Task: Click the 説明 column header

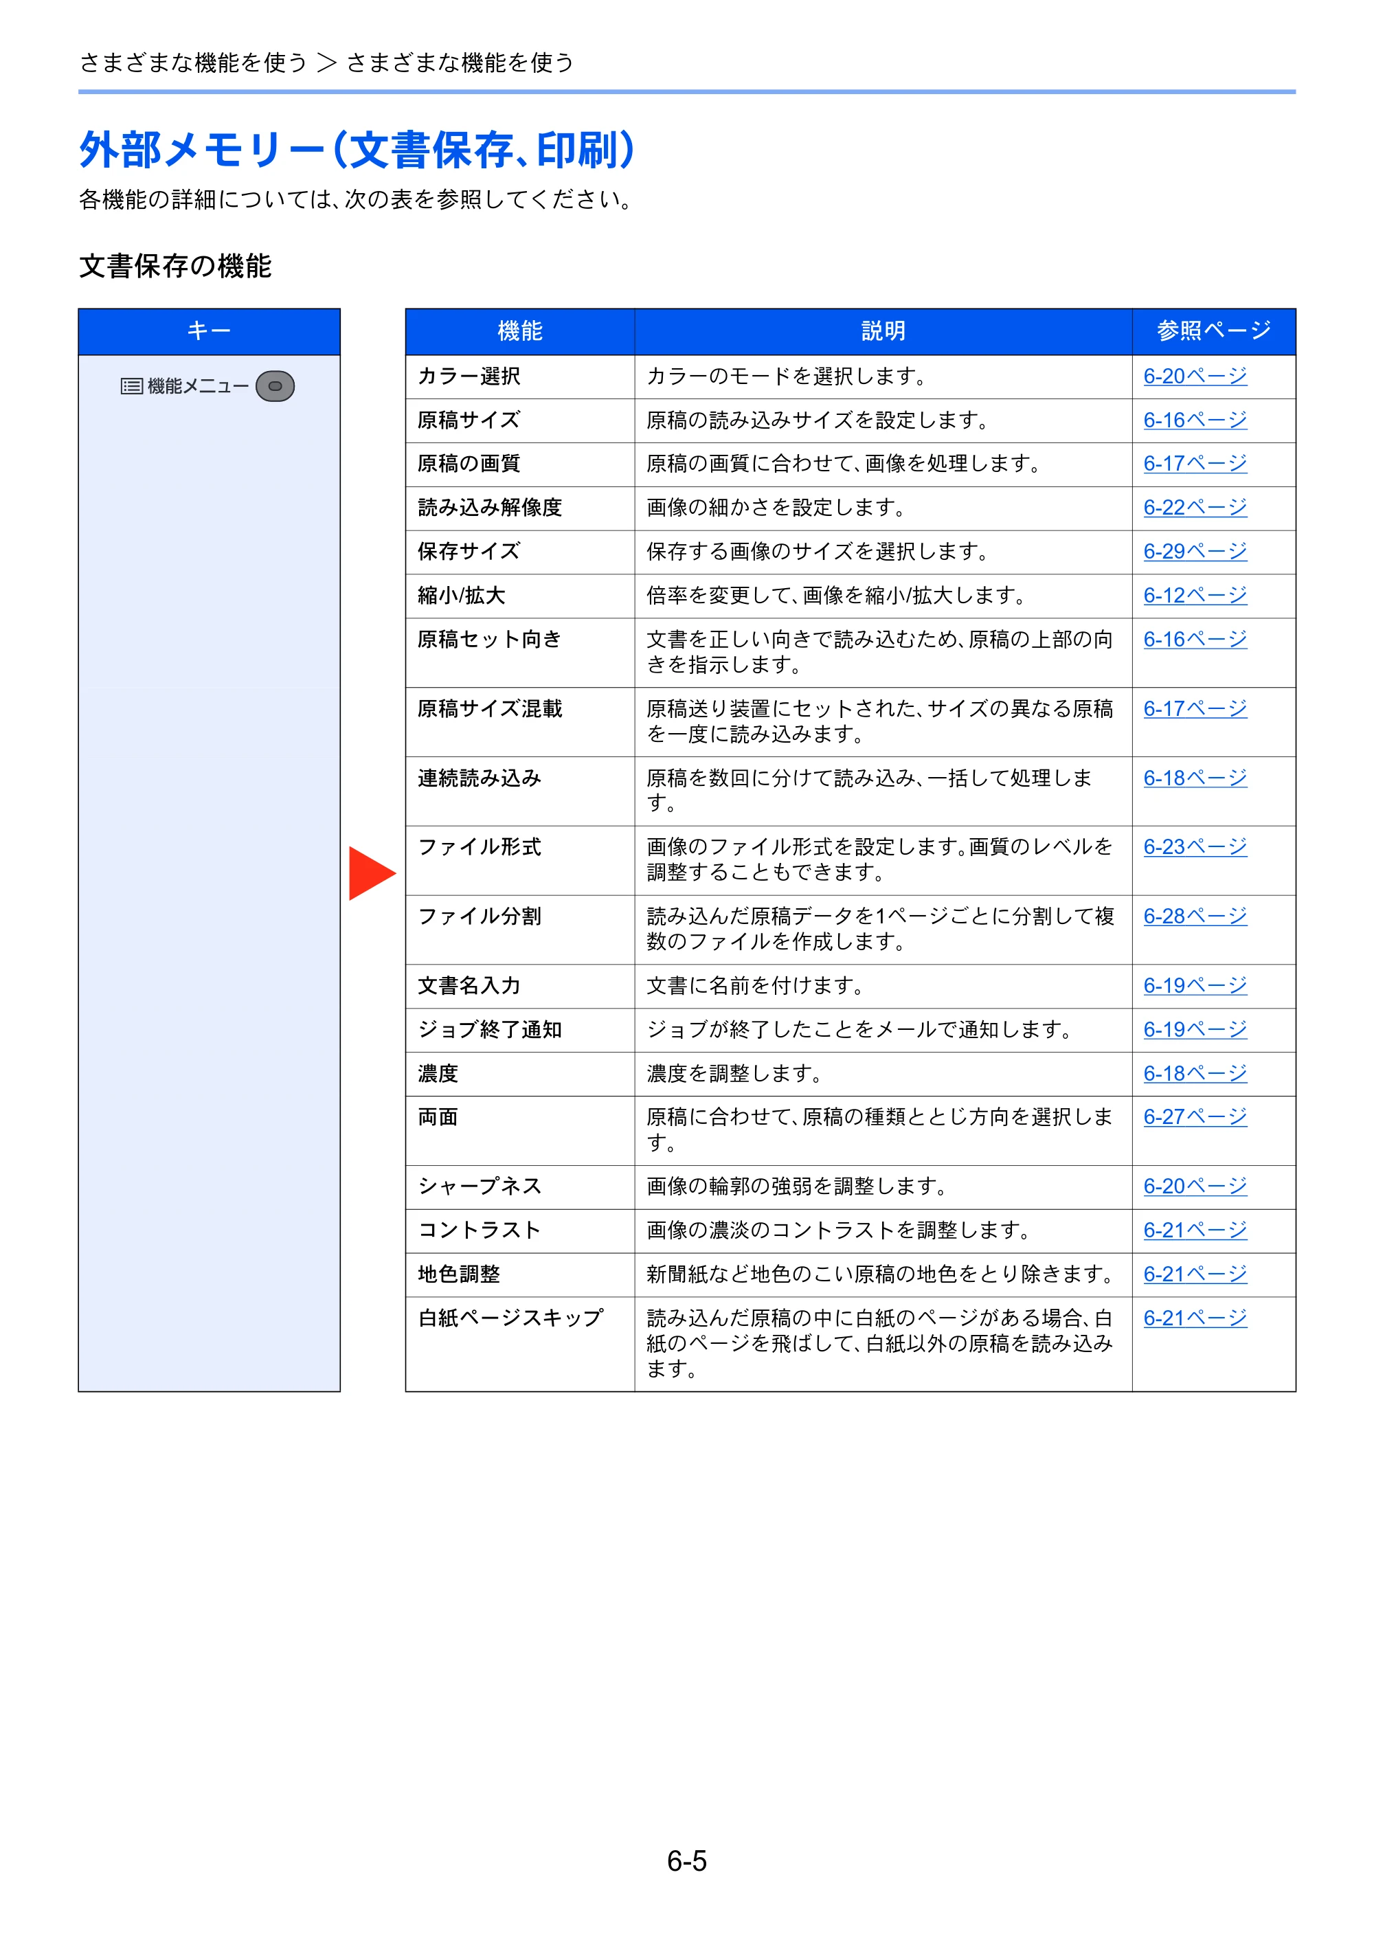Action: (883, 331)
